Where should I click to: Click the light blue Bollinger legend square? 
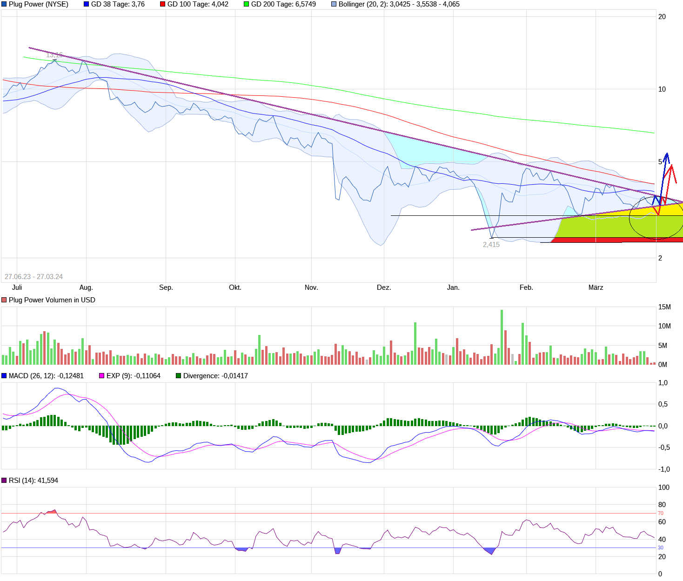click(x=334, y=4)
